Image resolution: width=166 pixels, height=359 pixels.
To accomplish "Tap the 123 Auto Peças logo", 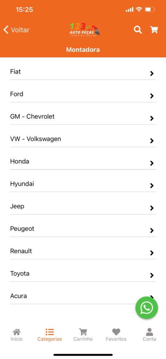I will pyautogui.click(x=84, y=30).
